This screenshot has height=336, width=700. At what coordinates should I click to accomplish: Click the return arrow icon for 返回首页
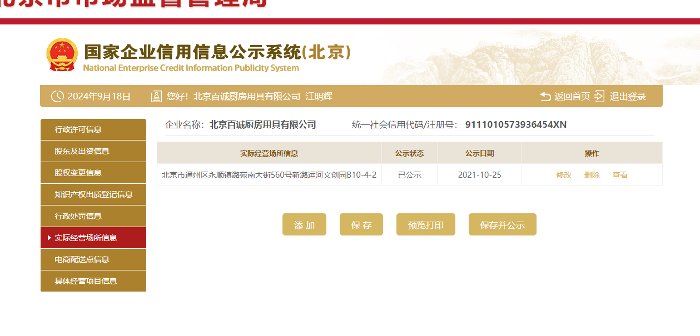pos(545,96)
